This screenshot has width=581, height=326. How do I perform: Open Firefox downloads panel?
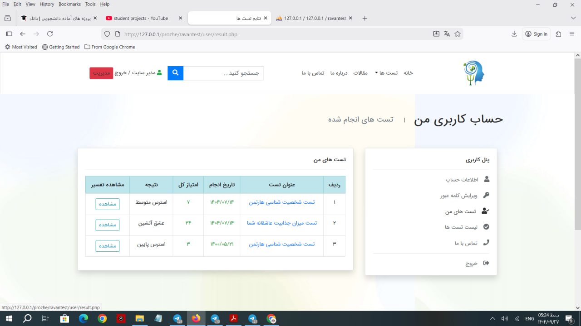(514, 34)
